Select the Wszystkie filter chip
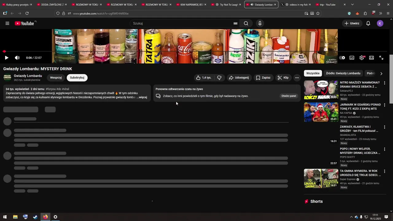This screenshot has height=221, width=393. tap(313, 73)
